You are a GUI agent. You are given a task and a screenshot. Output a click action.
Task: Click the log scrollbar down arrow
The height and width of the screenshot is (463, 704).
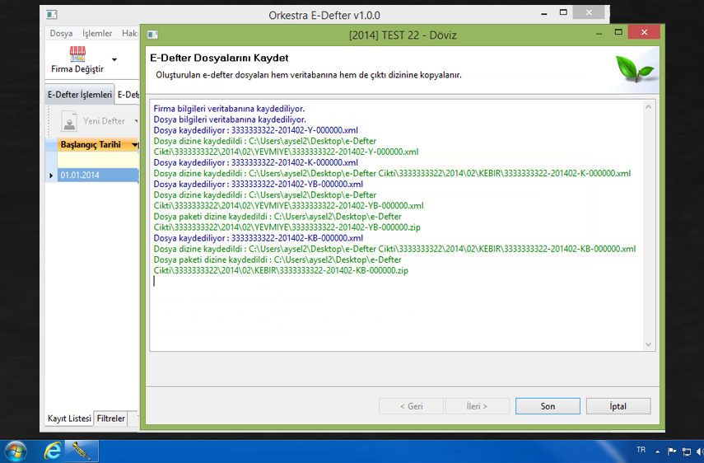(x=648, y=344)
